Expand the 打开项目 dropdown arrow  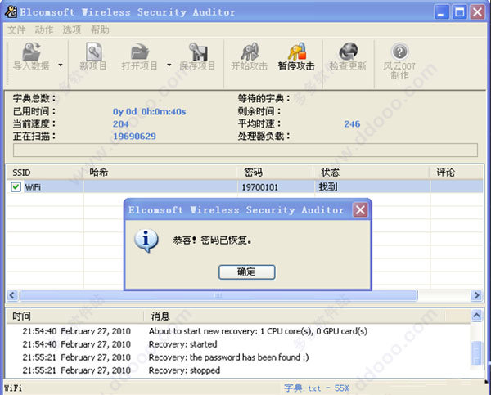(x=169, y=65)
